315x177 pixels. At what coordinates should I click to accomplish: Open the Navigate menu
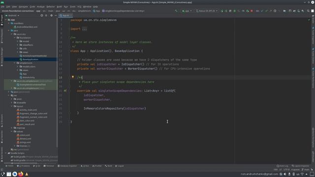click(23, 6)
